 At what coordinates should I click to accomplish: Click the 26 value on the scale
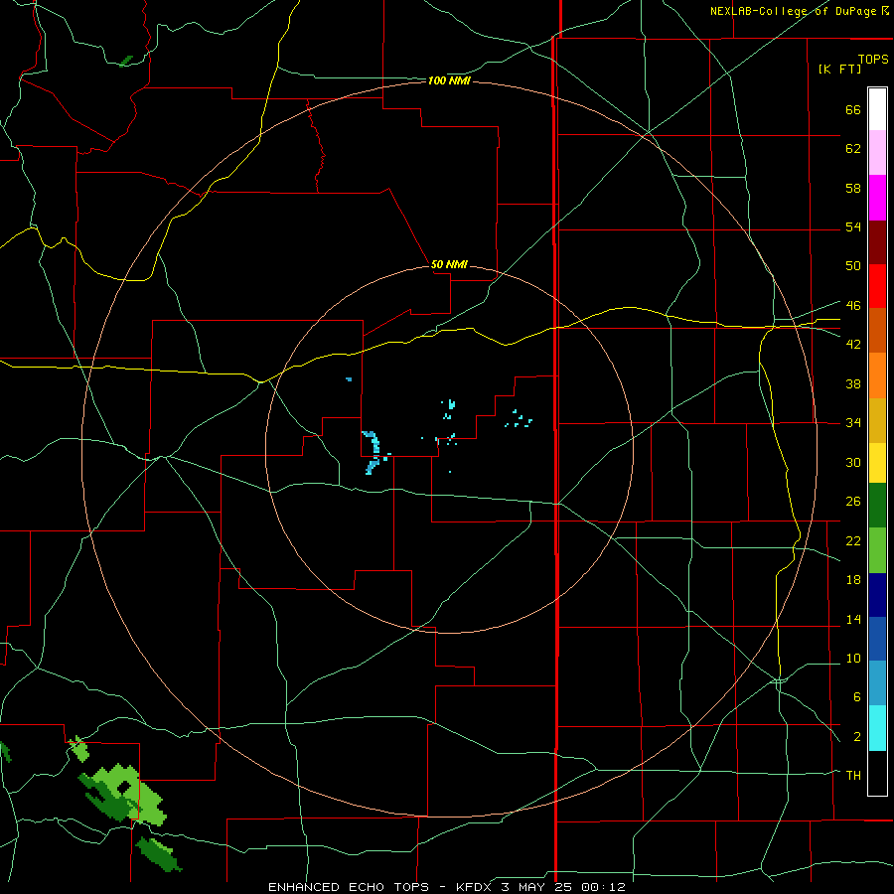853,502
